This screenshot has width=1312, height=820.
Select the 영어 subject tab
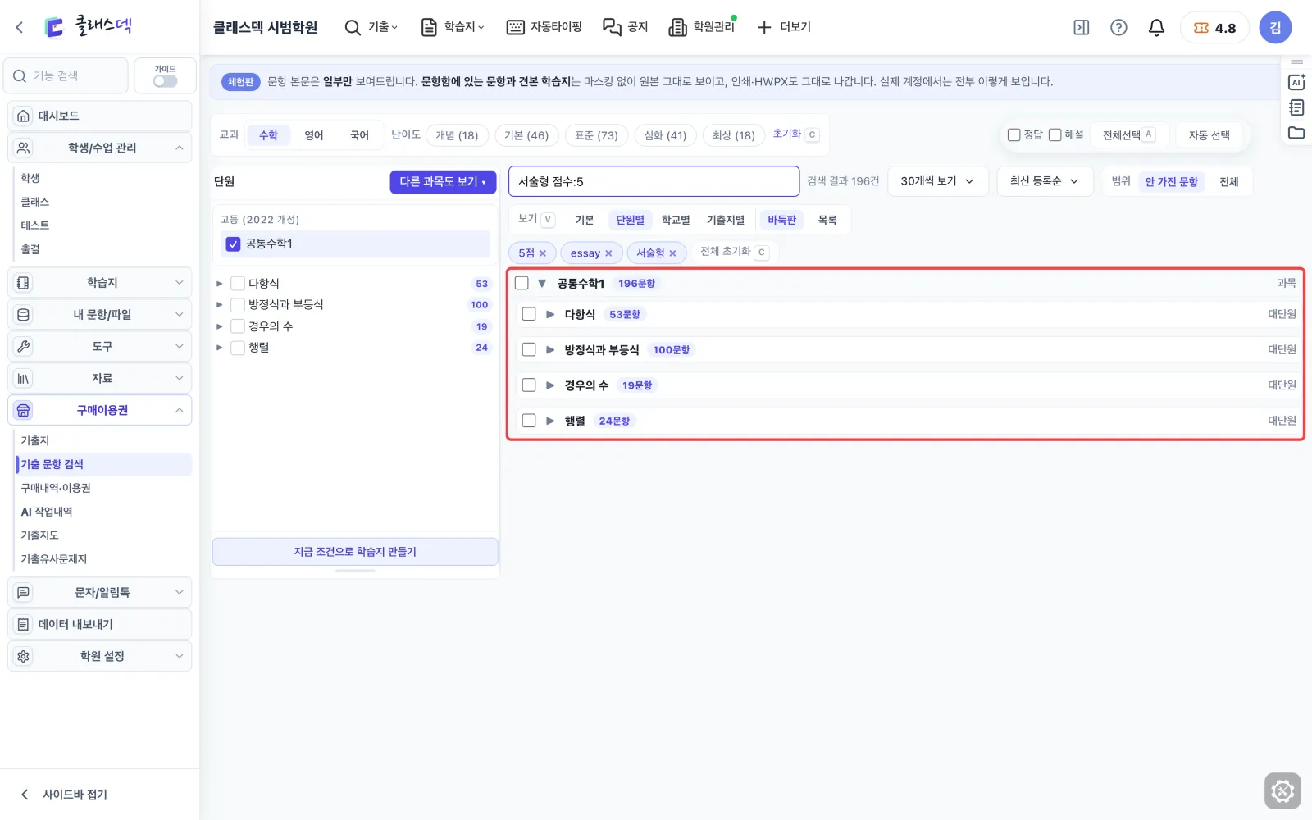314,135
